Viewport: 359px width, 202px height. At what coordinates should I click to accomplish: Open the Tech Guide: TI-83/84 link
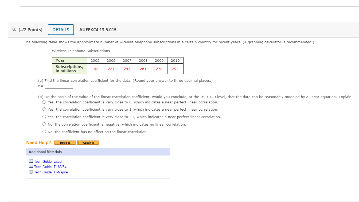50,166
